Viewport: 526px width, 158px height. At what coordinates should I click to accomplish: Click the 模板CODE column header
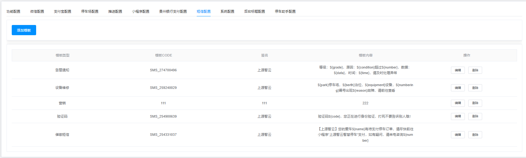[x=163, y=55]
